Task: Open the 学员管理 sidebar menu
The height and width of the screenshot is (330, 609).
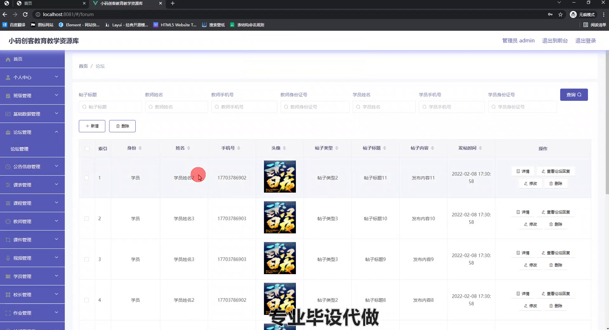Action: click(x=32, y=276)
